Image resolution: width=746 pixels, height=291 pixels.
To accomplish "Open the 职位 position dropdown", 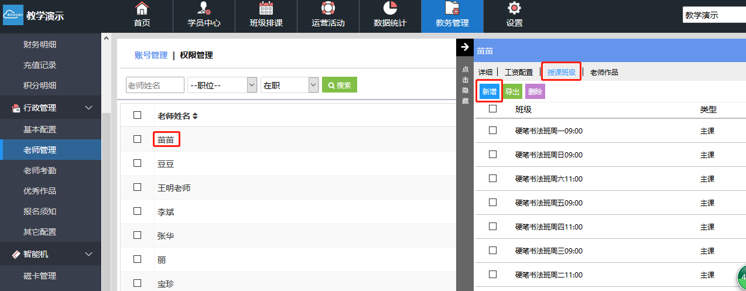I will pos(223,85).
